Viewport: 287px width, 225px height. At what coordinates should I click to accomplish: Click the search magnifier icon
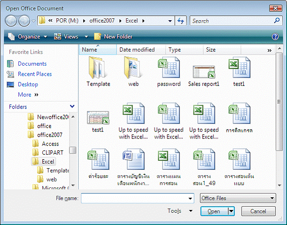click(x=277, y=21)
